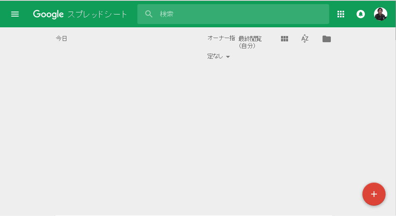396x216 pixels.
Task: Click the 今日 section label
Action: 61,38
